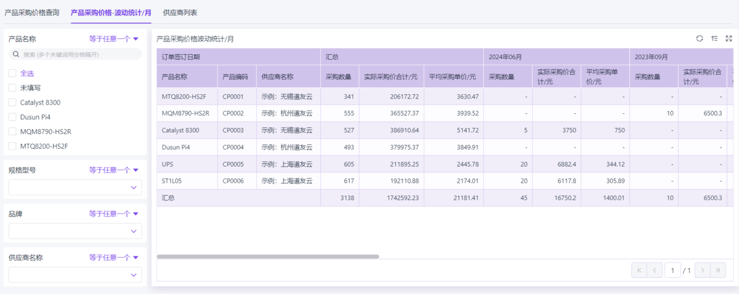Tick the Dusun Pi4 checkbox
Viewport: 739px width, 294px height.
(12, 117)
